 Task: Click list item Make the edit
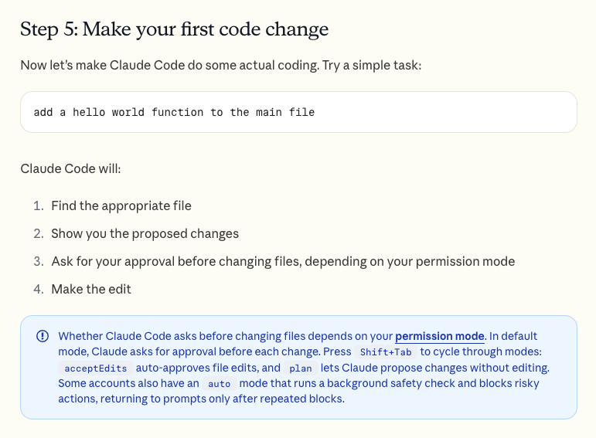tap(91, 289)
